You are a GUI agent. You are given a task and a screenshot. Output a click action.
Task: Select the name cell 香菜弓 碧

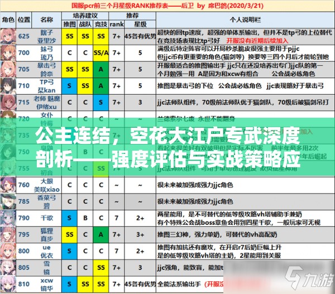(46, 201)
